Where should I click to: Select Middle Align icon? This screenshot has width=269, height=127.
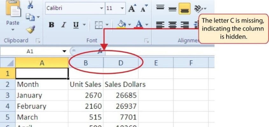point(172,9)
